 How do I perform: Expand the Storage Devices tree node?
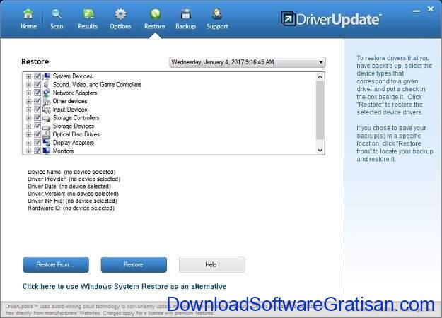pos(28,126)
